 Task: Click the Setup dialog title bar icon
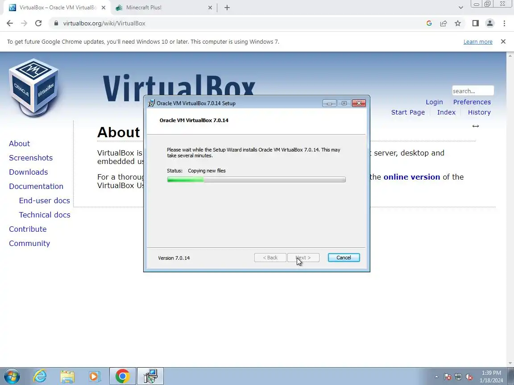pos(151,103)
